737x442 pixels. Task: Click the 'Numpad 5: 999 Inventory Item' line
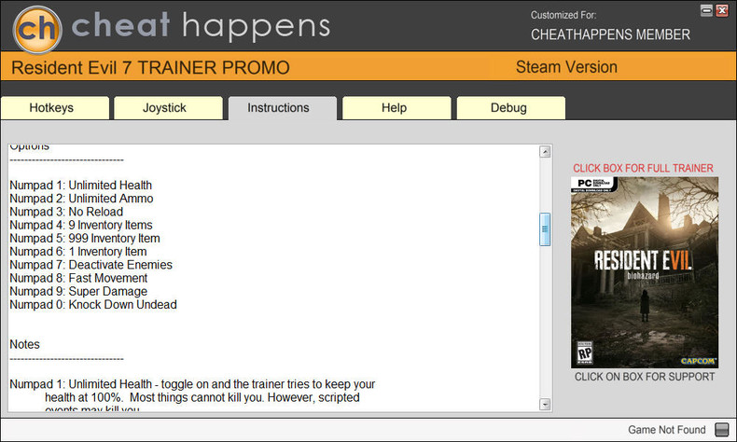[85, 238]
